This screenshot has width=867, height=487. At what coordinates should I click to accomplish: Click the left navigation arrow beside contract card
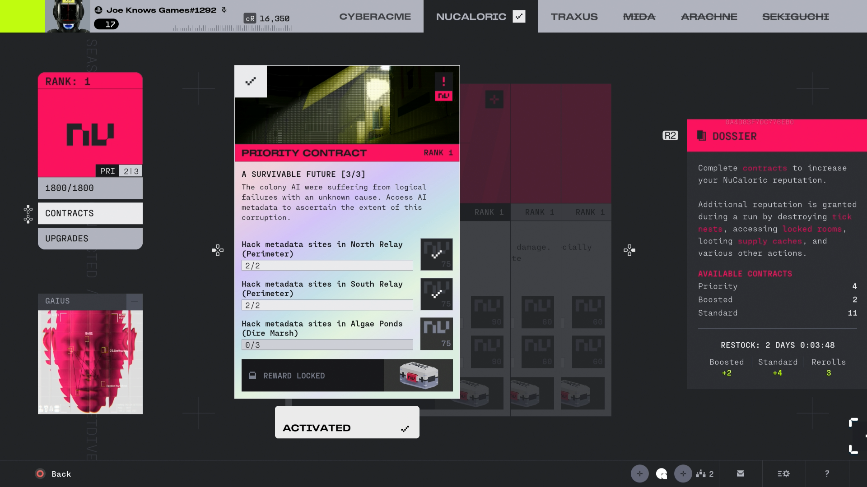pos(218,250)
